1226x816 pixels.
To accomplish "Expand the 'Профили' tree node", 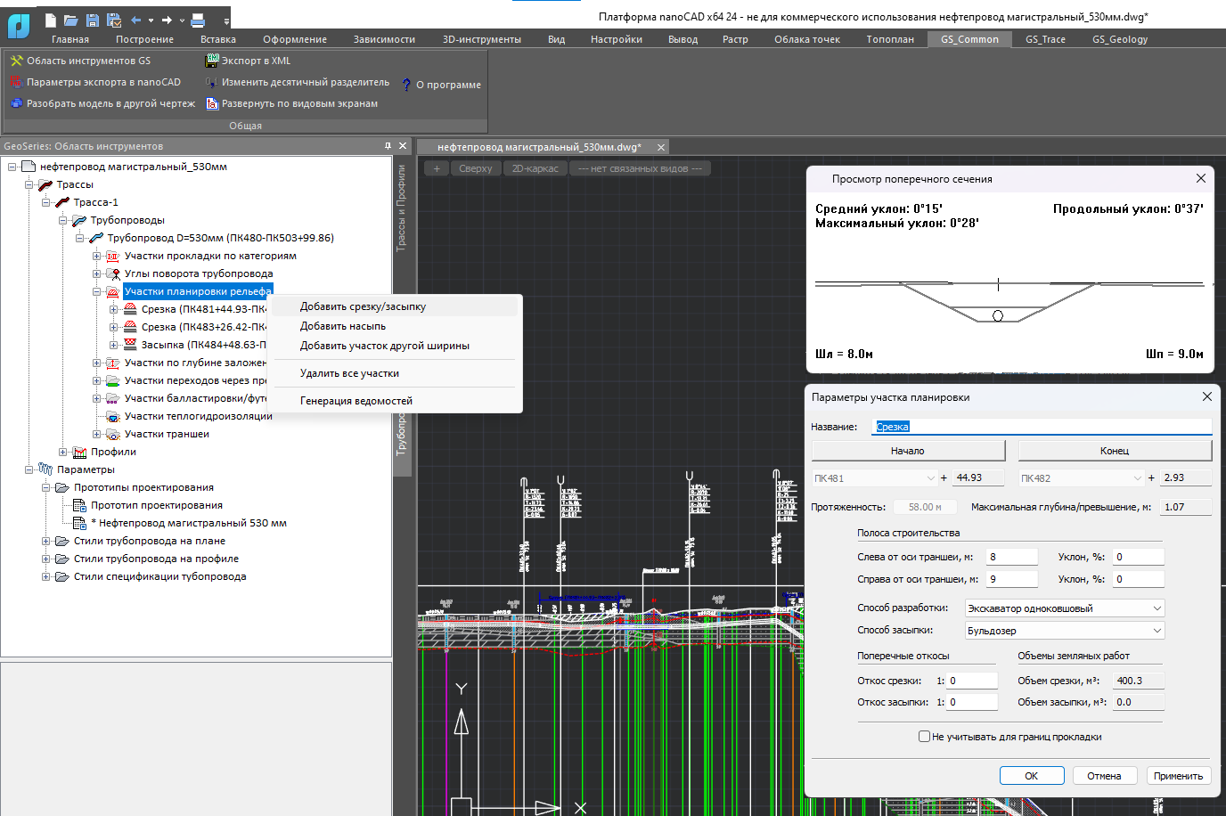I will [63, 452].
